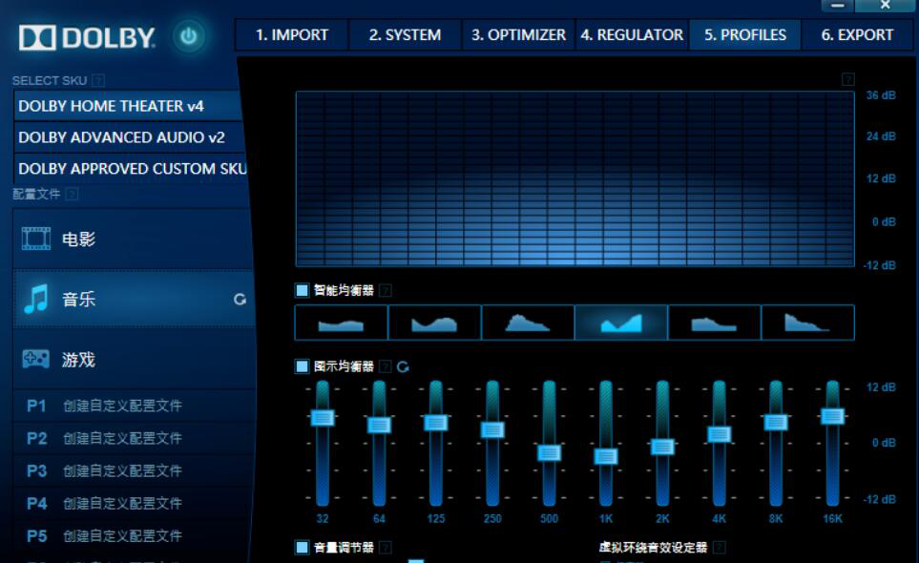The height and width of the screenshot is (563, 919).
Task: Click the Dolby power button icon
Action: pos(189,37)
